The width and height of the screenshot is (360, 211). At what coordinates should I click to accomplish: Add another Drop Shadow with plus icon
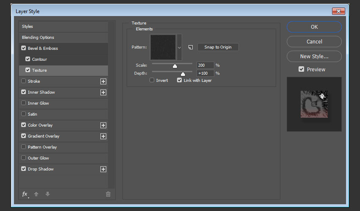pos(103,169)
